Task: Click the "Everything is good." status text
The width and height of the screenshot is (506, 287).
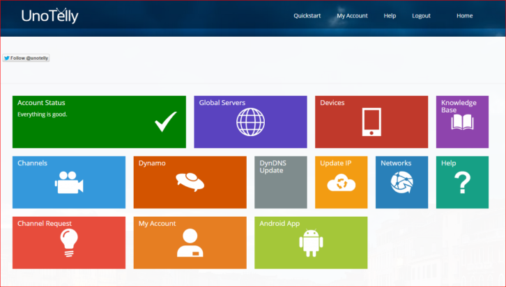Action: 43,114
